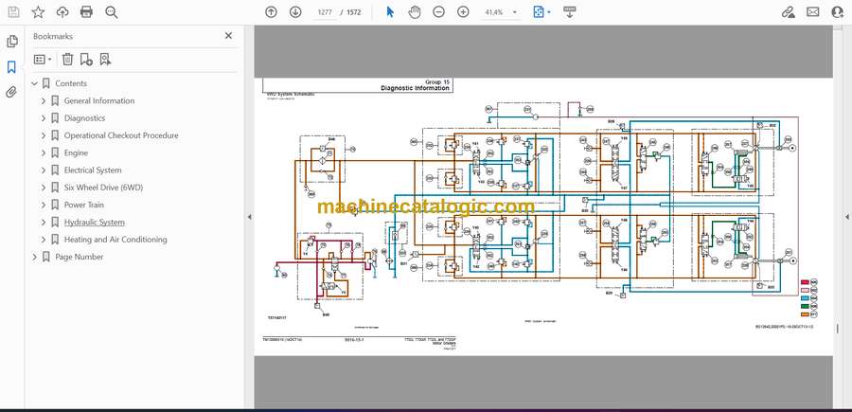Screen dimensions: 852x412
Task: Expand the General Information bookmark
Action: (x=44, y=100)
